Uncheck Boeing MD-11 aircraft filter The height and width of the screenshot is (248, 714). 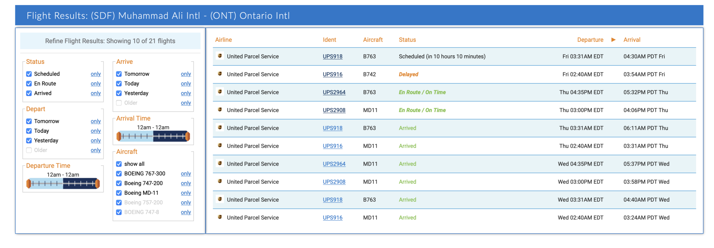(x=119, y=193)
